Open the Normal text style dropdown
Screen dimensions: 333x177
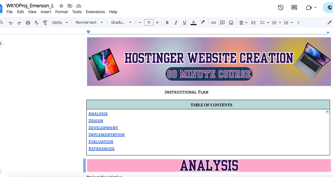click(89, 22)
